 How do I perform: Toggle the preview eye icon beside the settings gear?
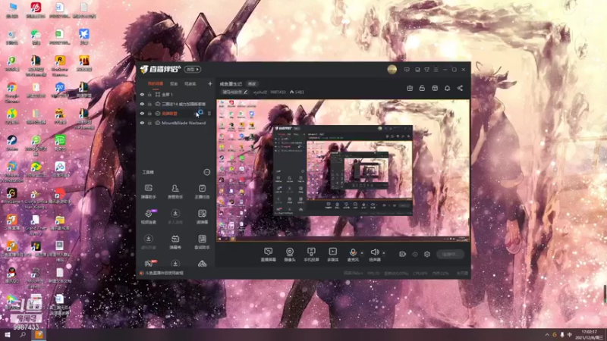[415, 254]
